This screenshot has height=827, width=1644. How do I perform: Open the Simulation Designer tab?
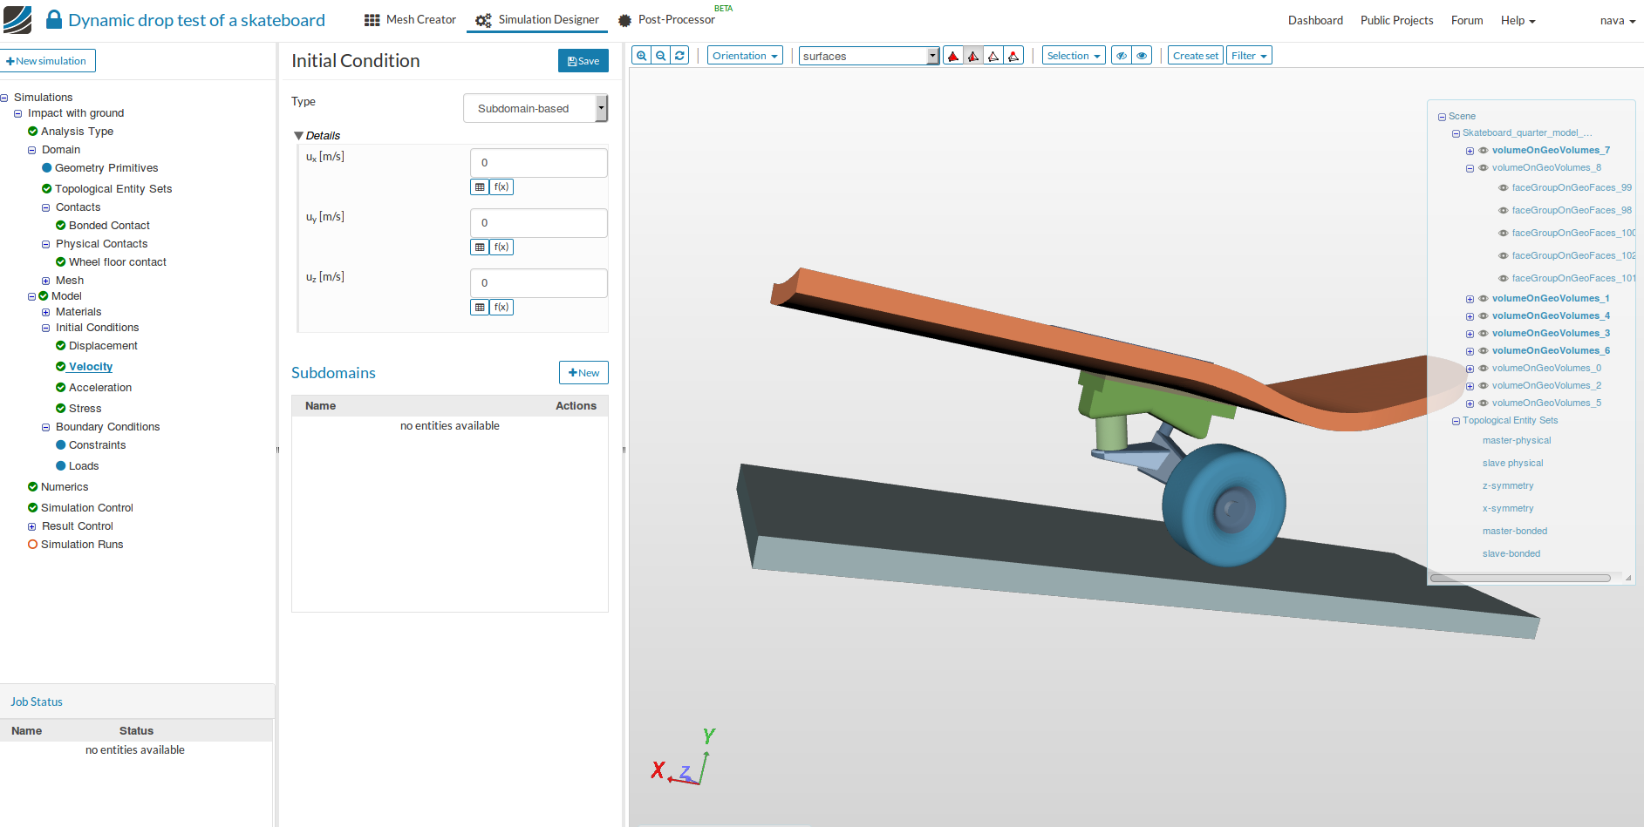(x=537, y=20)
